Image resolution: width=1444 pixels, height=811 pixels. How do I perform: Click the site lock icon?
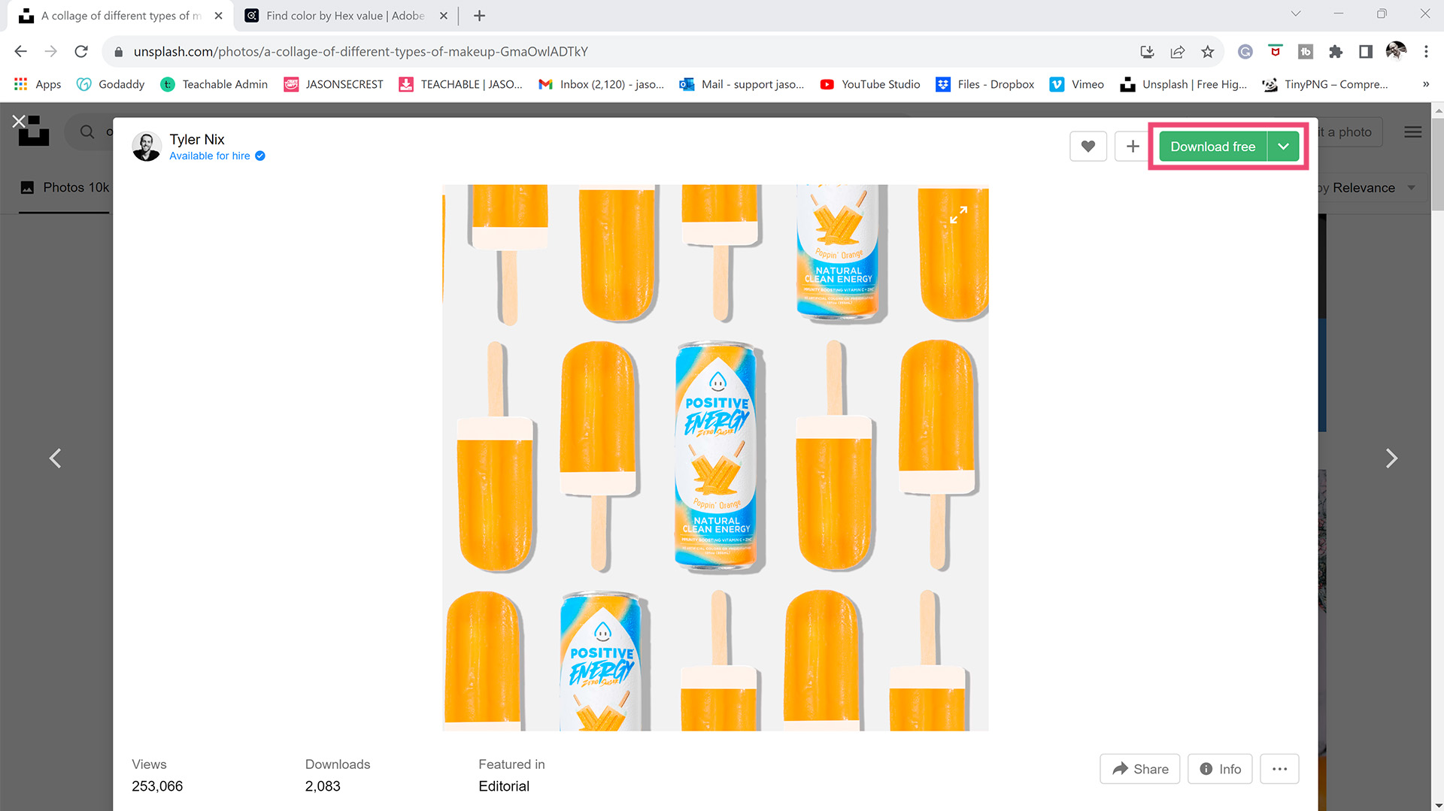click(118, 52)
